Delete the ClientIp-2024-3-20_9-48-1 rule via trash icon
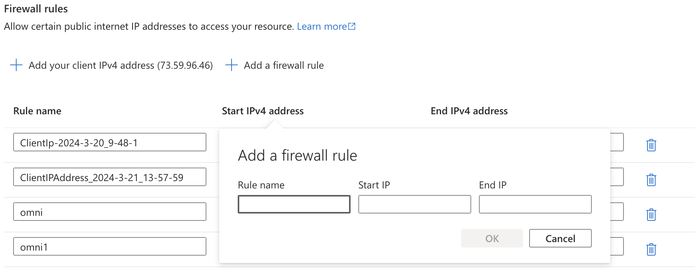695x278 pixels. pyautogui.click(x=651, y=145)
